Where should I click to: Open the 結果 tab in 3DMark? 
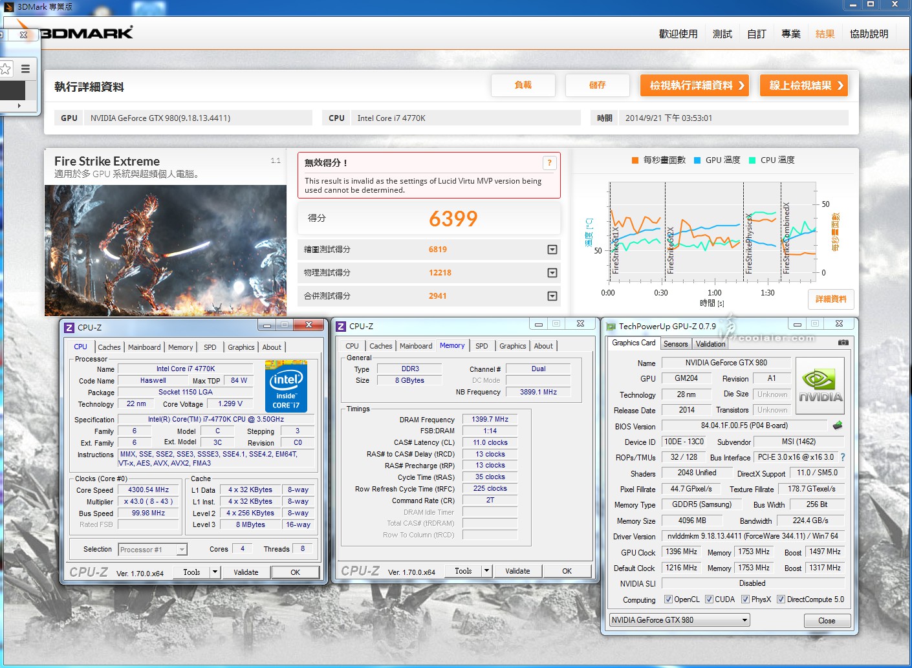[825, 34]
